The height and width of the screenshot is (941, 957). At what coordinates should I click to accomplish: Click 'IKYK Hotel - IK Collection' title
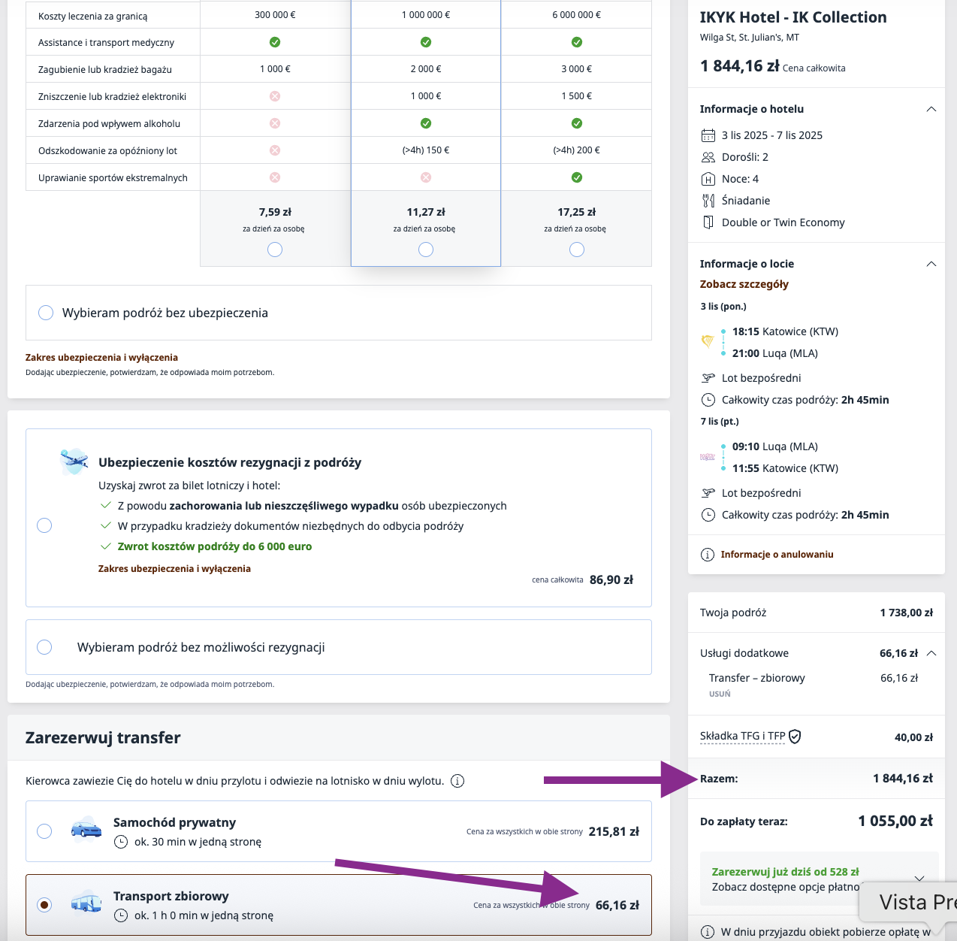point(793,17)
